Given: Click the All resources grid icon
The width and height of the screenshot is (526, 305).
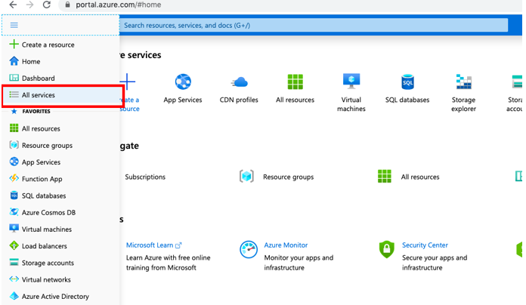Looking at the screenshot, I should (295, 82).
